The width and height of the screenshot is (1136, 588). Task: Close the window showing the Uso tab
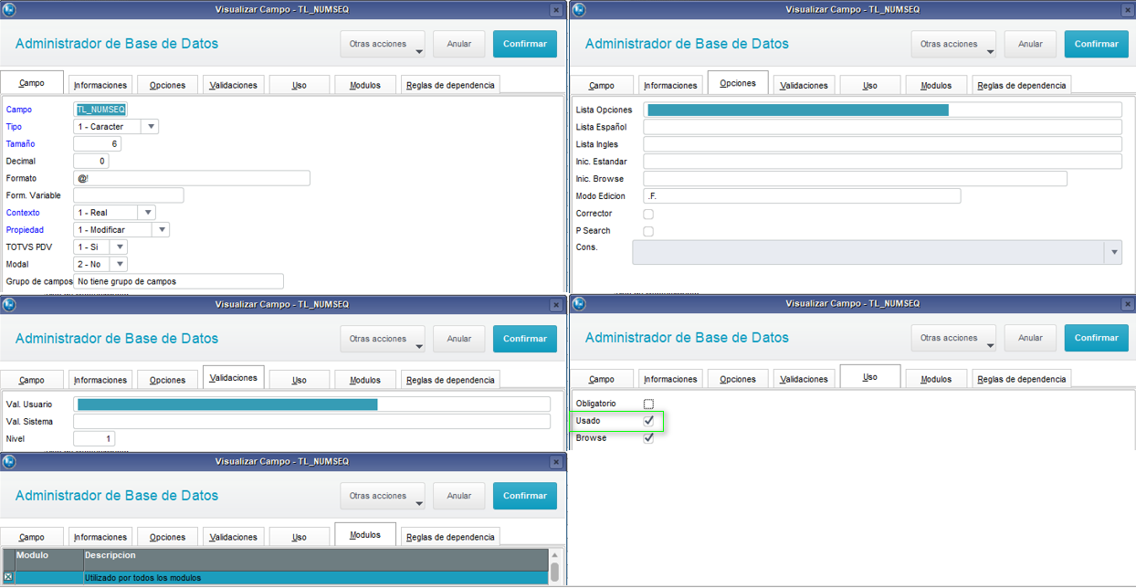click(1126, 303)
